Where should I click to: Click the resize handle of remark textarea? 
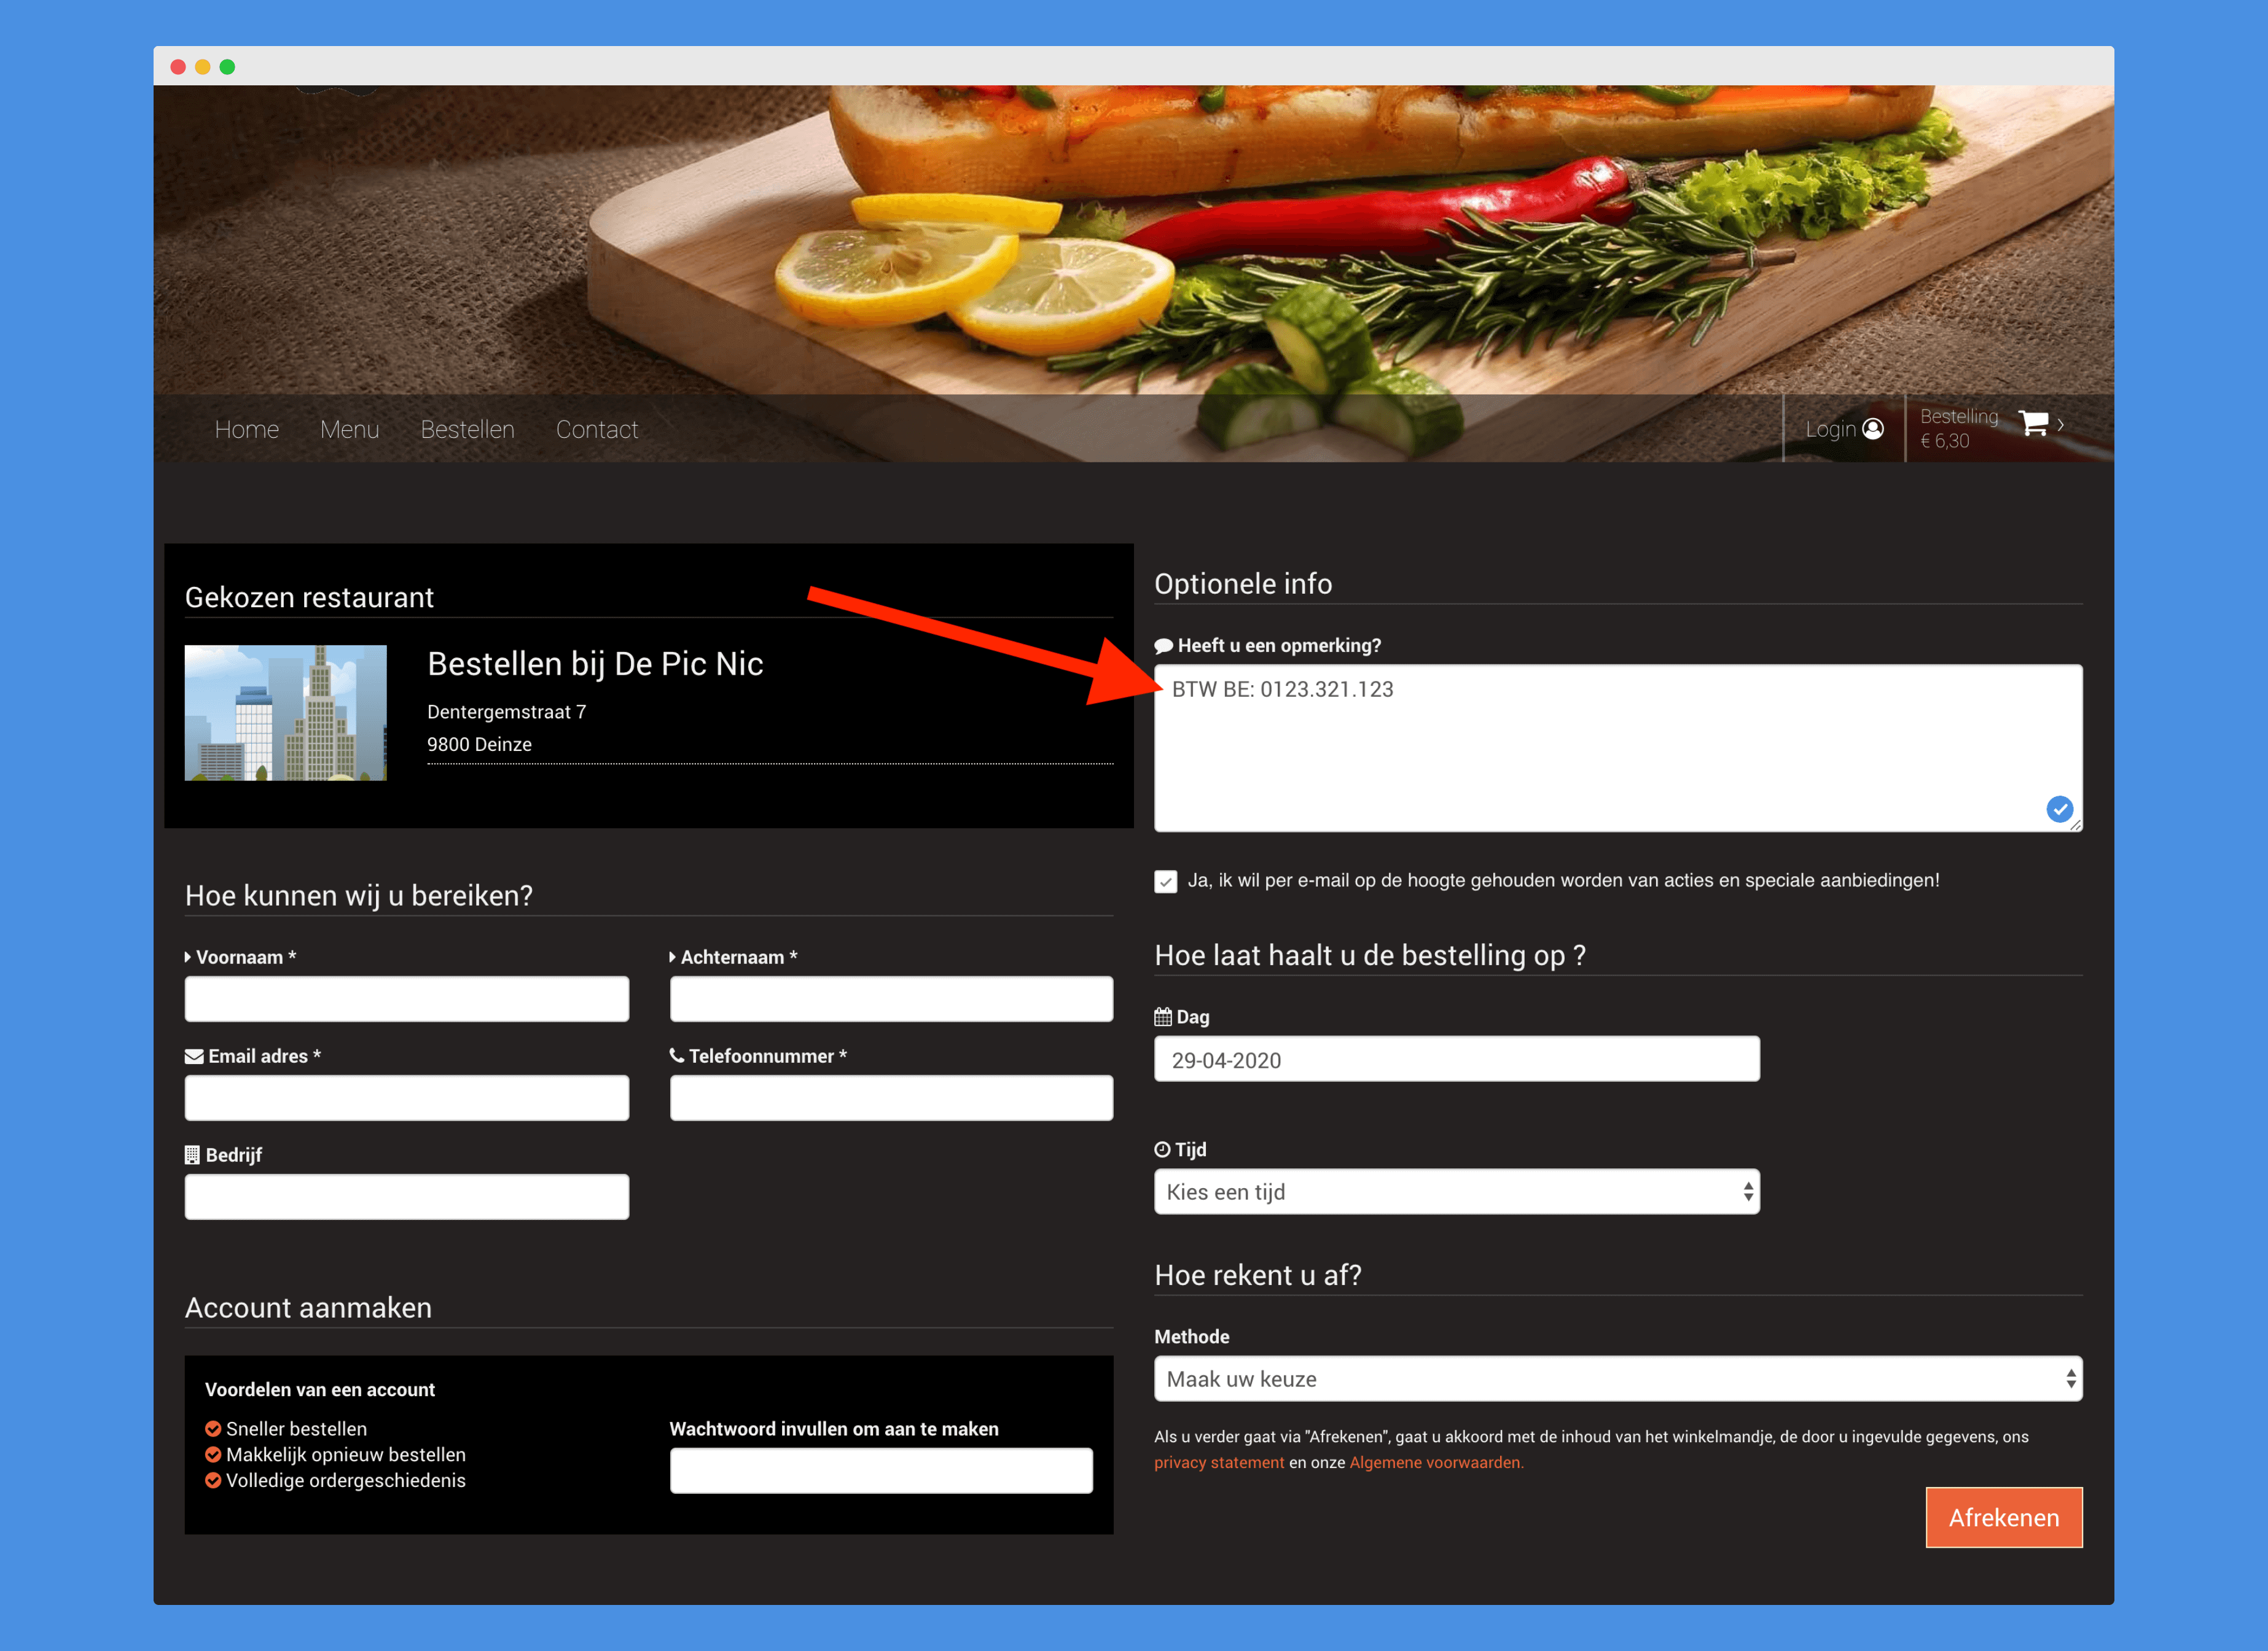(x=2076, y=825)
